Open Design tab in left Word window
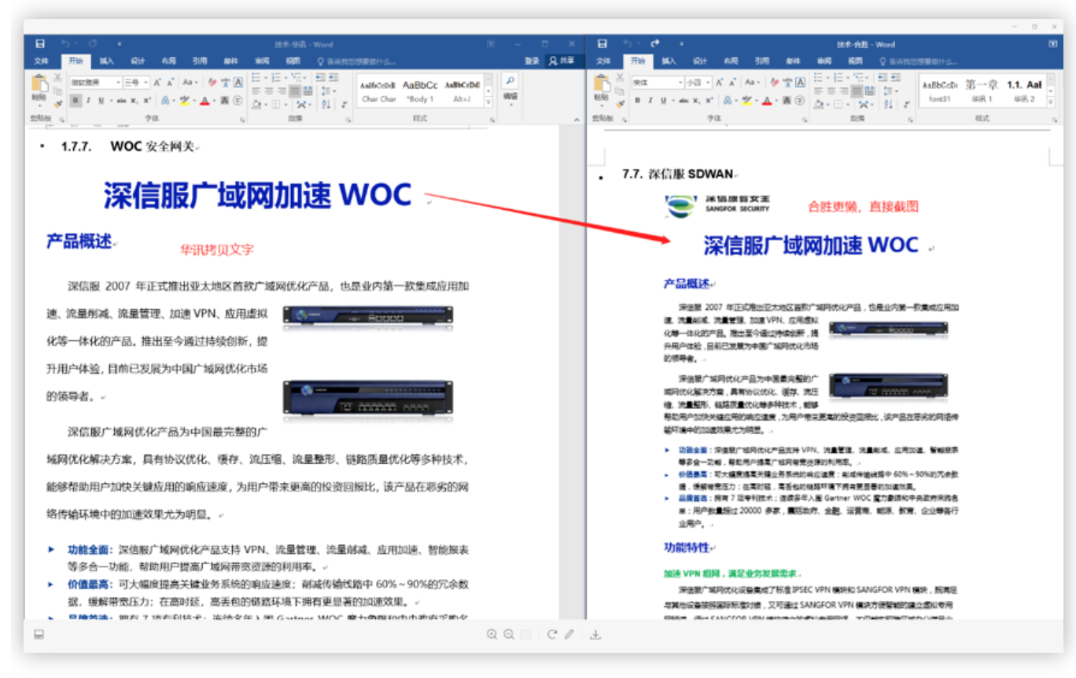 pos(138,61)
